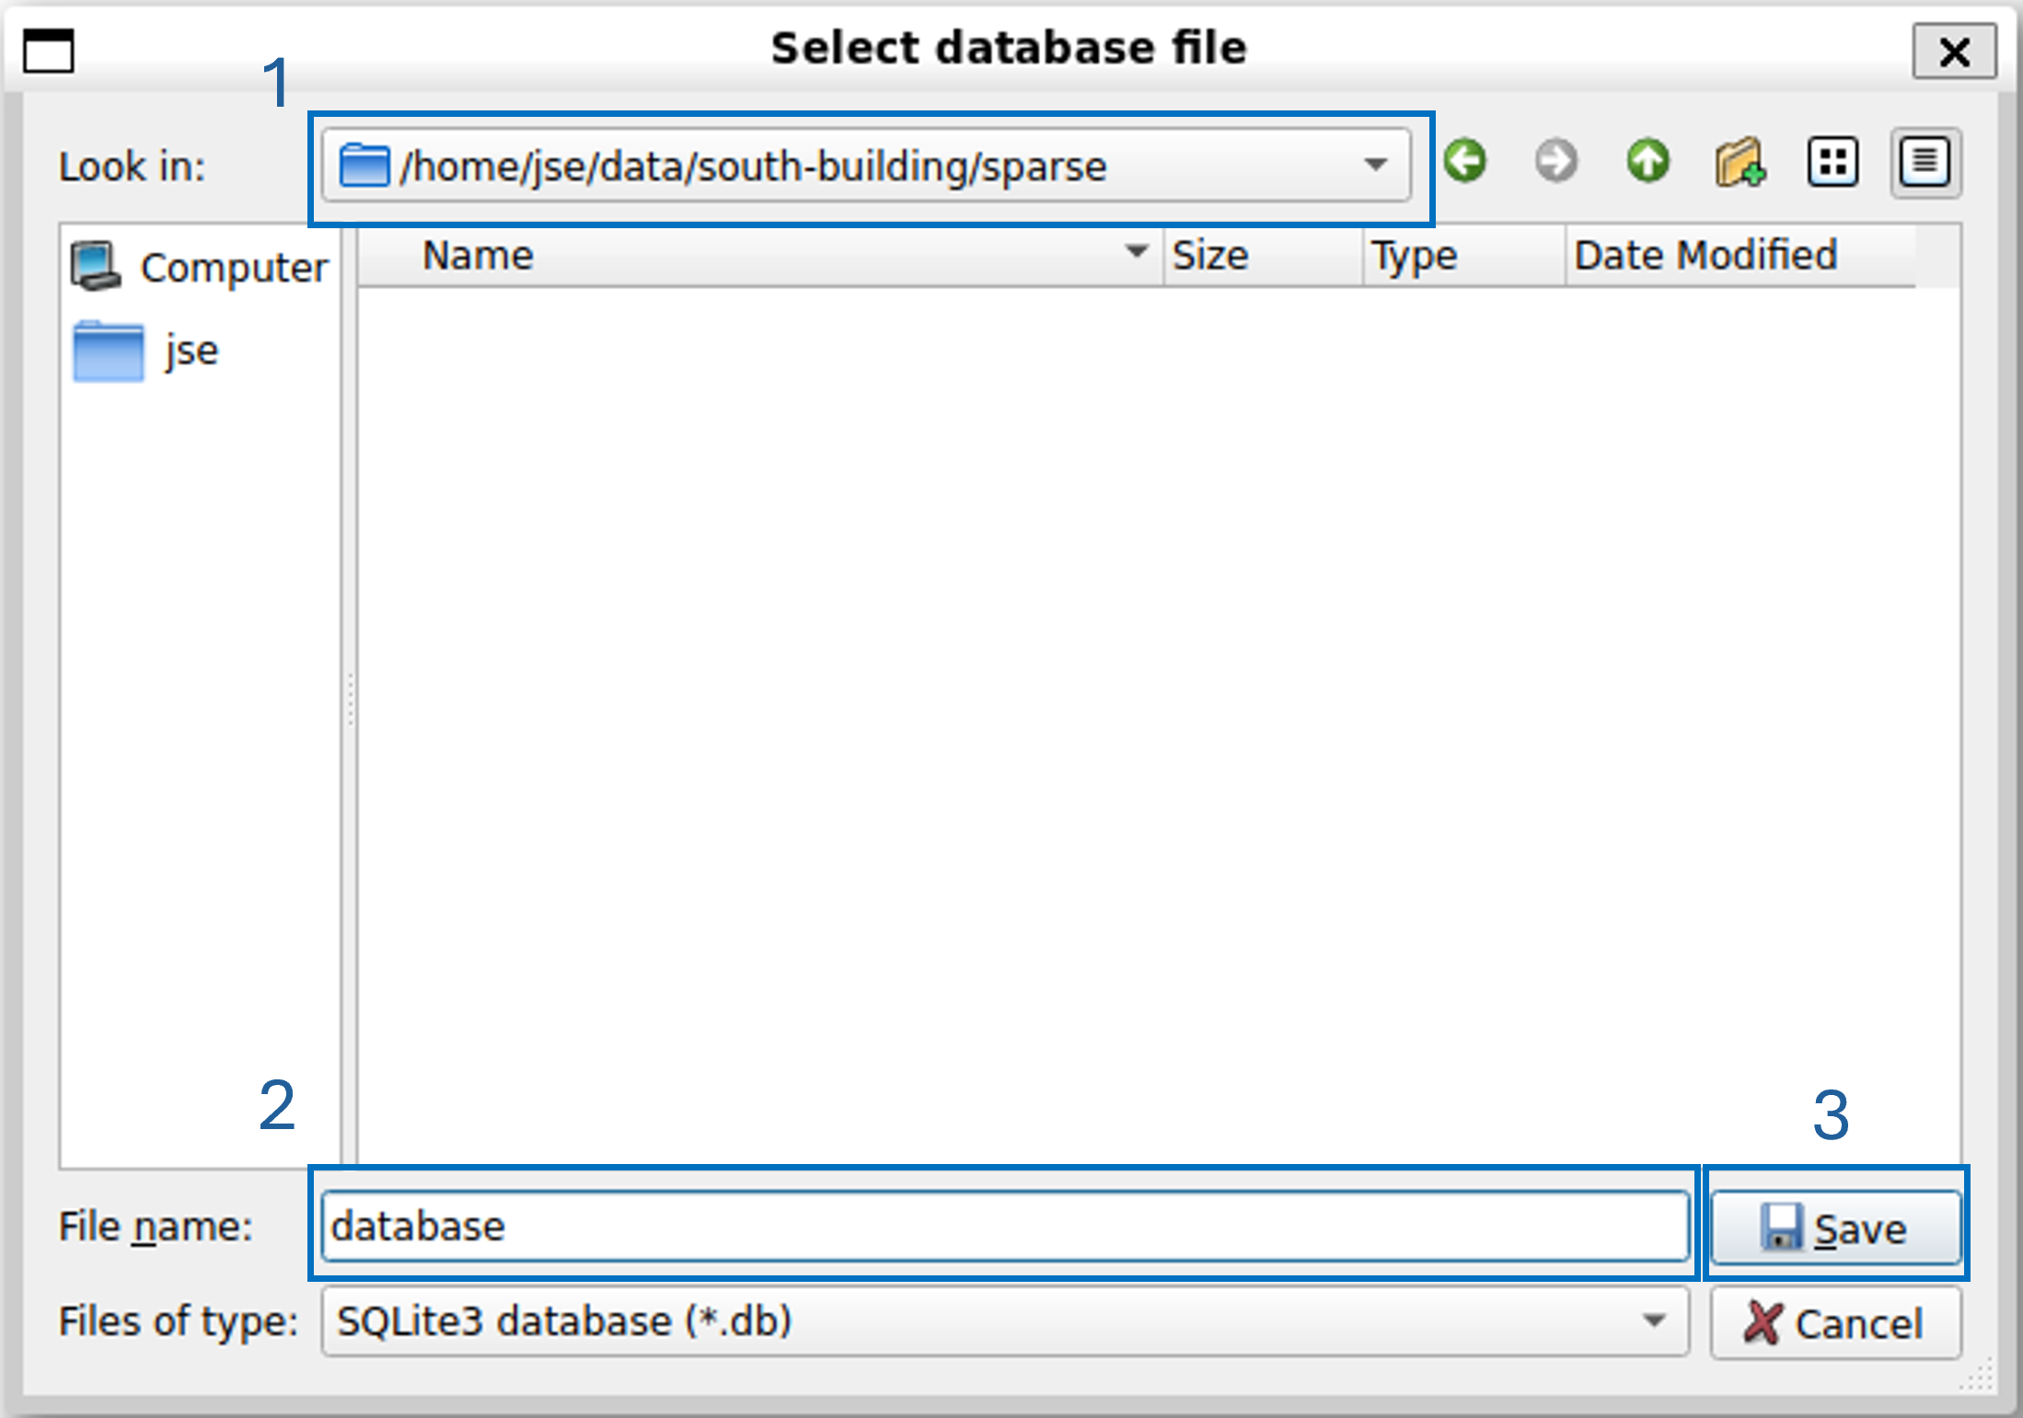The height and width of the screenshot is (1418, 2023).
Task: Click the window menu icon in title bar
Action: [x=48, y=50]
